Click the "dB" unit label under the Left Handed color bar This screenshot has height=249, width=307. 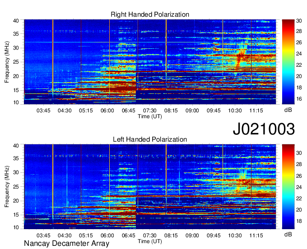click(x=288, y=234)
